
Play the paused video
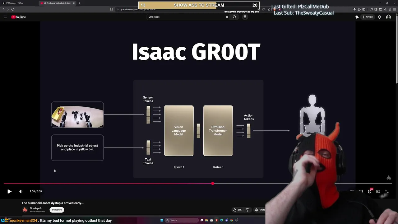coord(9,191)
